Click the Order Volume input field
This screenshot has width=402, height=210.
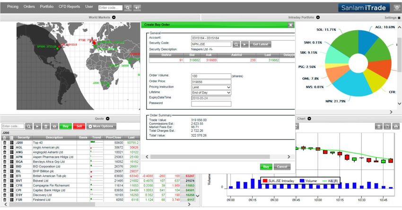211,76
